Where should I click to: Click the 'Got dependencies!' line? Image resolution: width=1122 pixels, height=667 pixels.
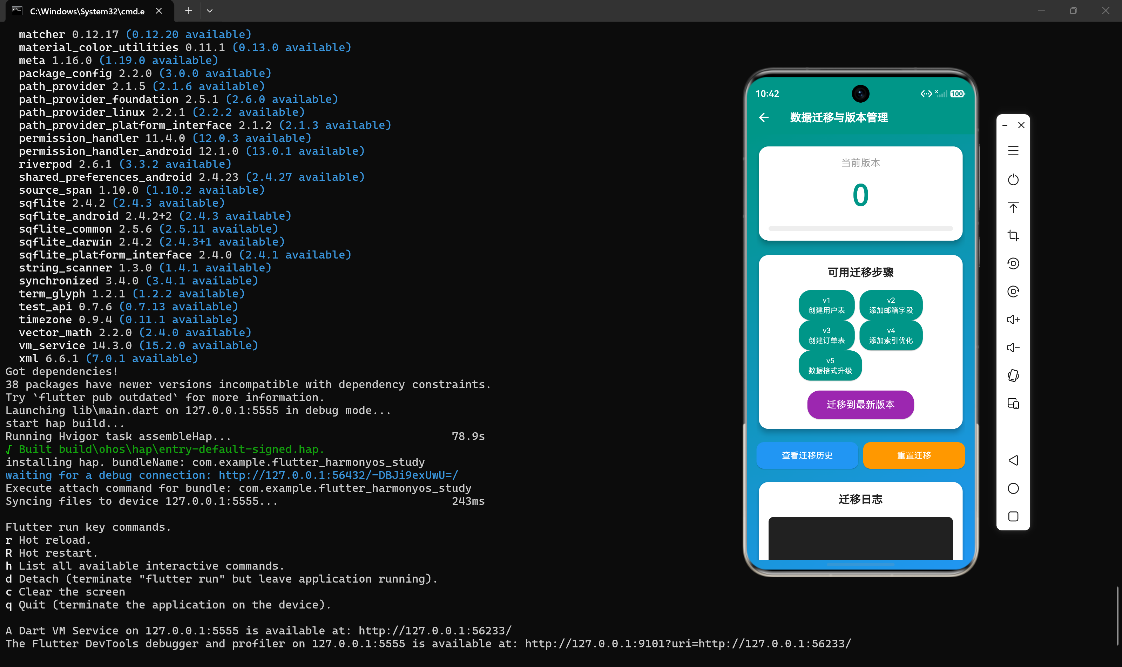62,371
